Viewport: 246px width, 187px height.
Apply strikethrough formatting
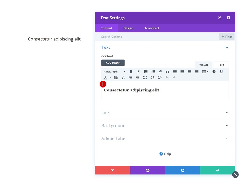[x=214, y=72]
